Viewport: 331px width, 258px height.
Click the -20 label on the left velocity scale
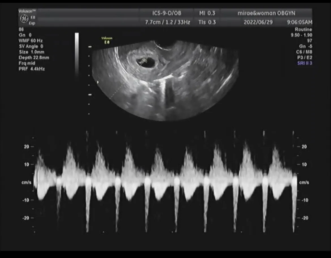coord(25,218)
